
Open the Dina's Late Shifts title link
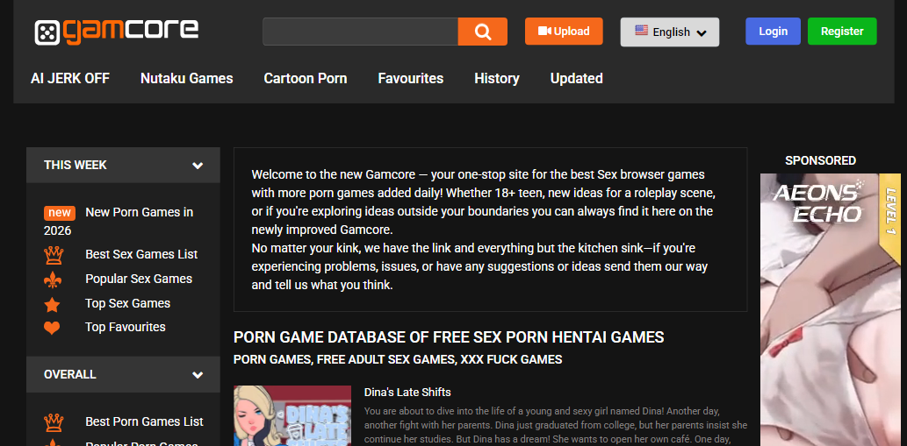coord(407,393)
